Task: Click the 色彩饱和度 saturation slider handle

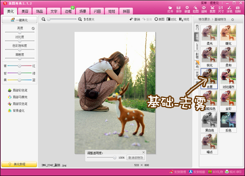Action: coord(20,49)
